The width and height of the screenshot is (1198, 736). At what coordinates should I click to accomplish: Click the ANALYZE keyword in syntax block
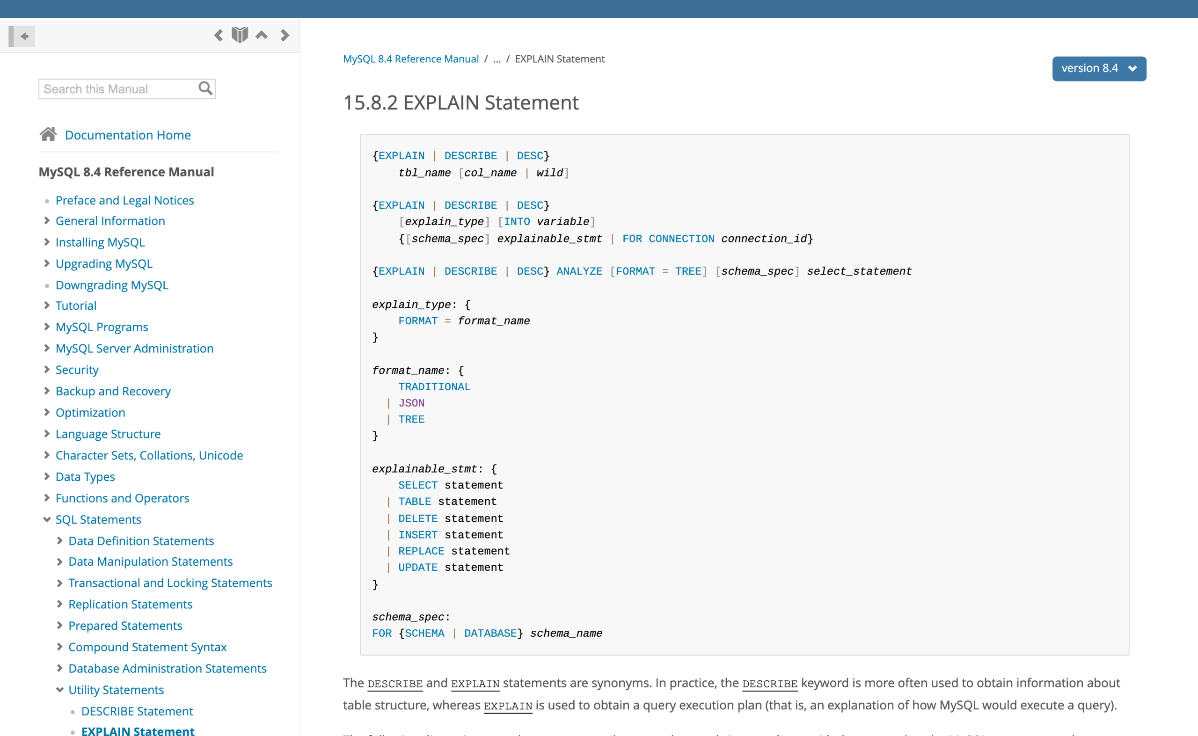579,271
